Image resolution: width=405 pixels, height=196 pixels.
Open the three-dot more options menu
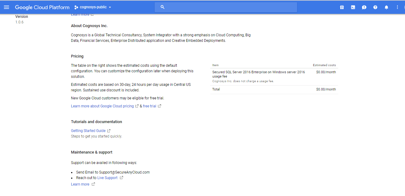coord(398,7)
